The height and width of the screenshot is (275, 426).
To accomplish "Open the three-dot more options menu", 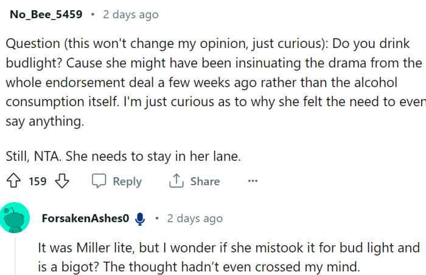I will [253, 181].
